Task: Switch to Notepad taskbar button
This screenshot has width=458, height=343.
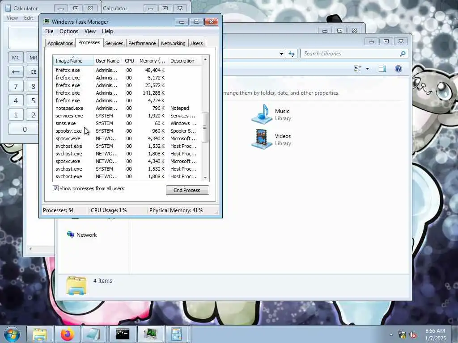Action: tap(93, 334)
